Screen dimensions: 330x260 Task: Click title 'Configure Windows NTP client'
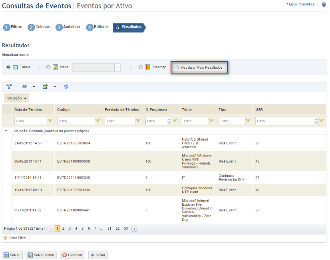click(x=197, y=190)
